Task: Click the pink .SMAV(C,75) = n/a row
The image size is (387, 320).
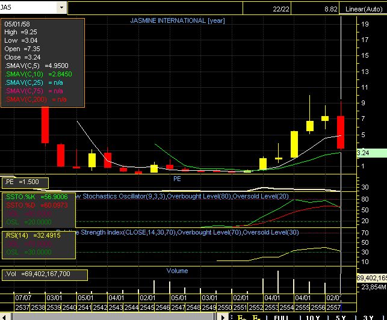Action: click(x=34, y=91)
